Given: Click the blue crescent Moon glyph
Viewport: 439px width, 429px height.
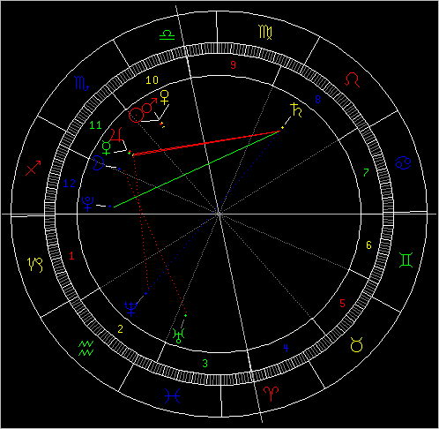Looking at the screenshot, I should point(98,163).
